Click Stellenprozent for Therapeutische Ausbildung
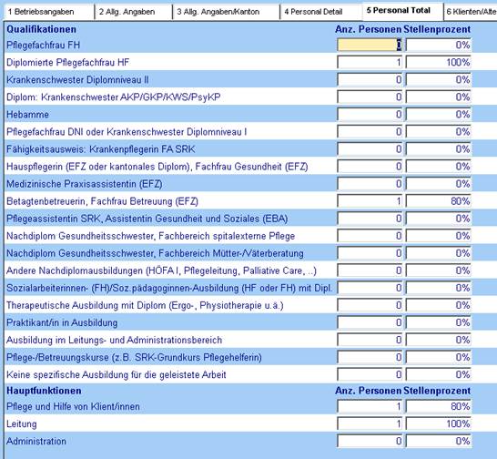This screenshot has width=497, height=459. 439,305
